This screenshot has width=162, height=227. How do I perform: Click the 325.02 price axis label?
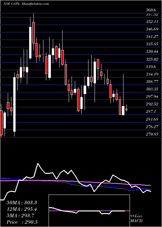[152, 59]
